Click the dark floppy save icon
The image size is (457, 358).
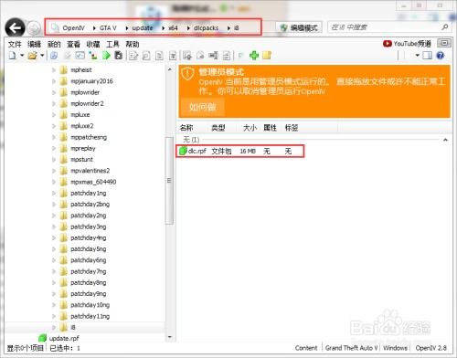coord(119,56)
